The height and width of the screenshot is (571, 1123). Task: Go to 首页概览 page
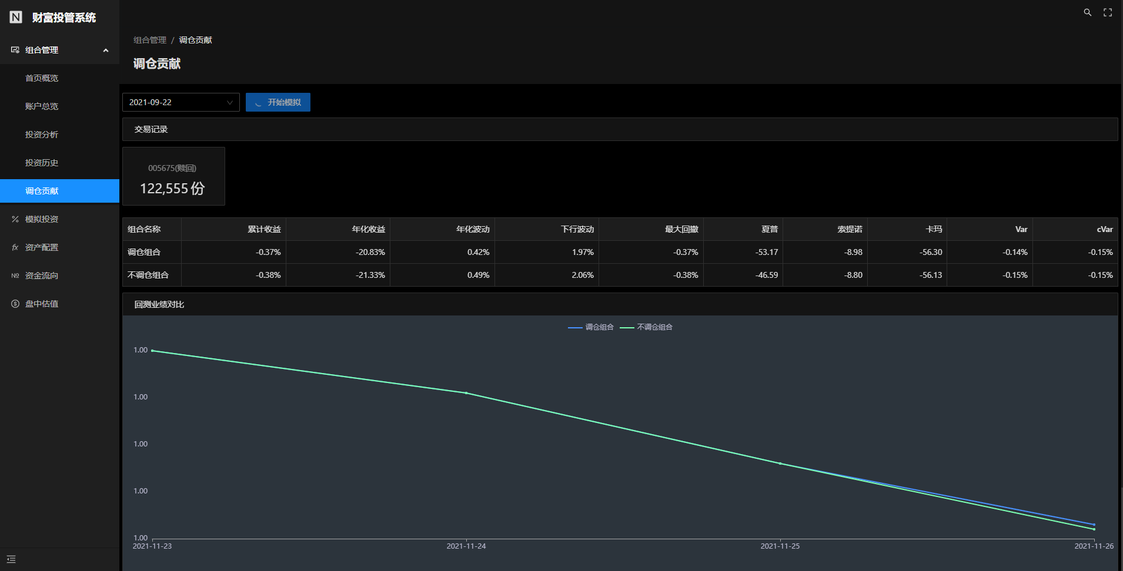[42, 78]
